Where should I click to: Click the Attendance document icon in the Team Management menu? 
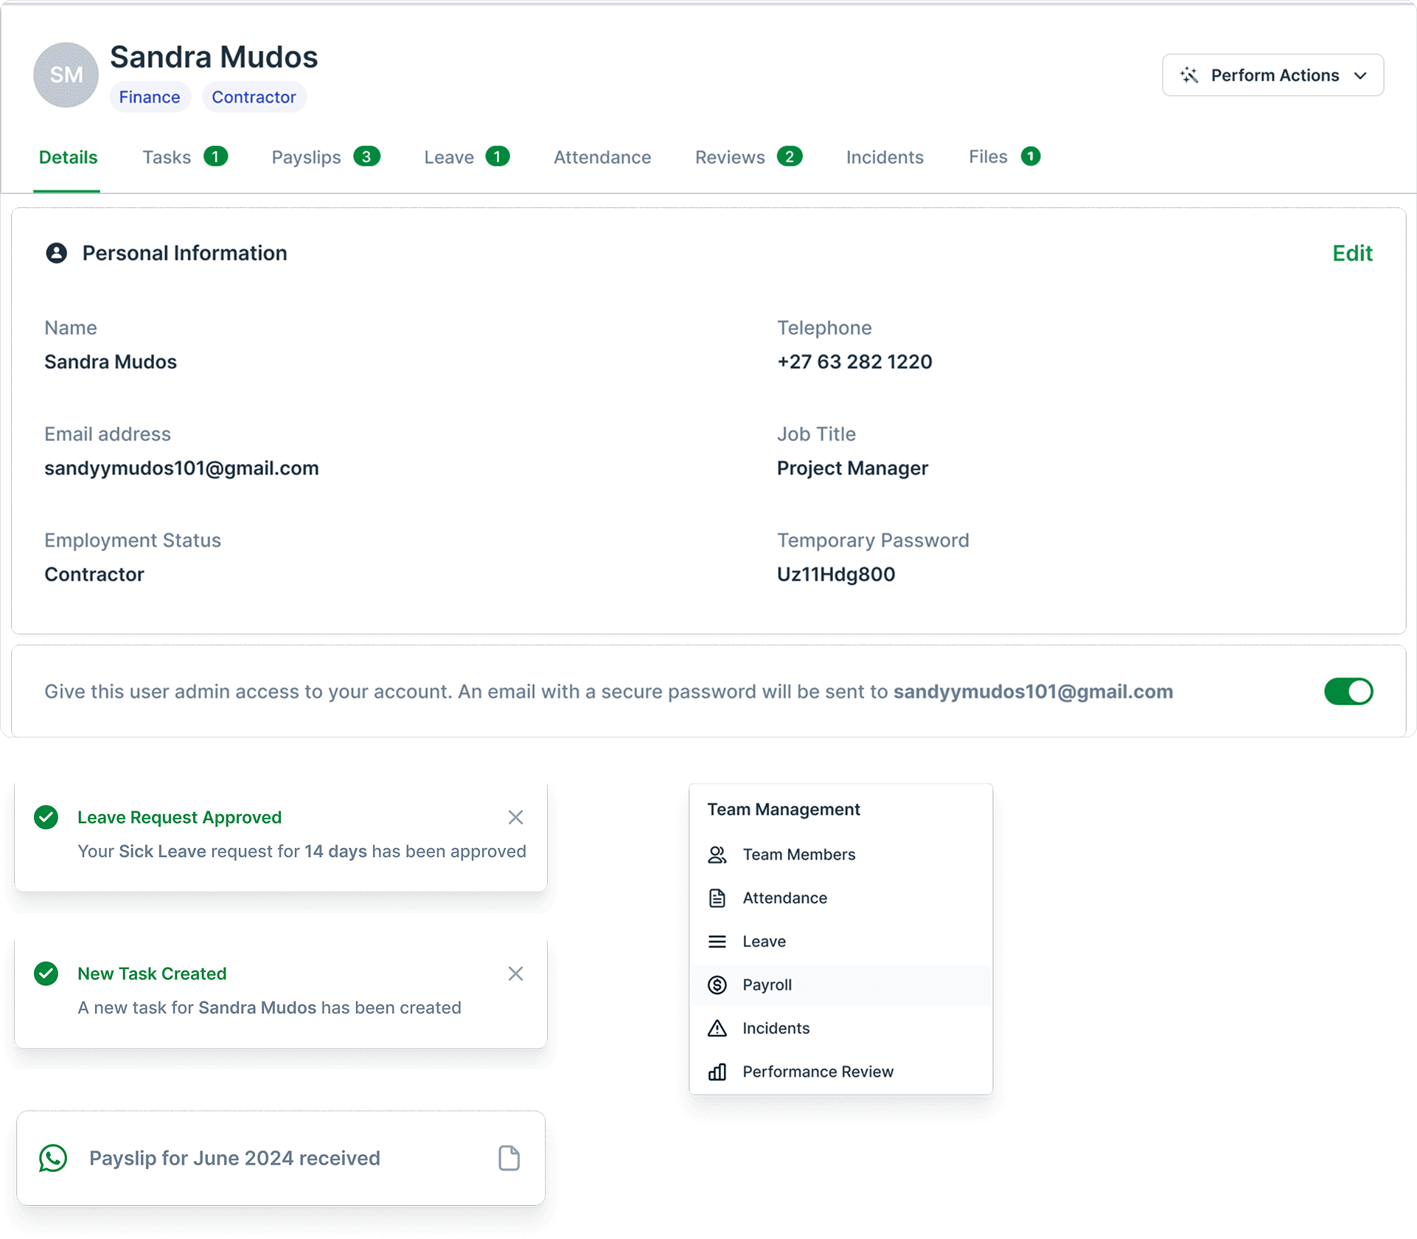(717, 898)
